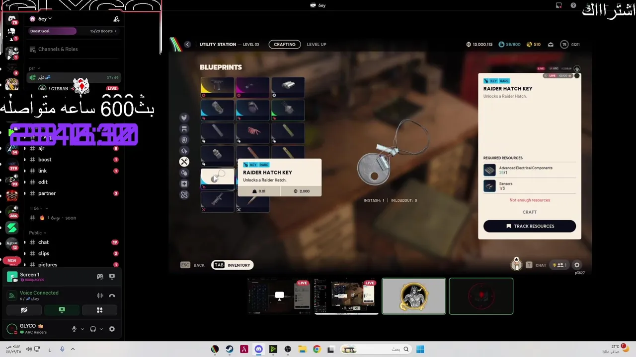
Task: Toggle the Discord microphone mute
Action: pyautogui.click(x=74, y=329)
